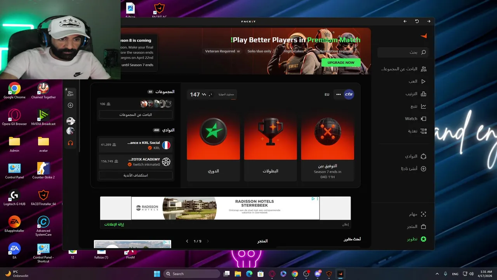
Task: Click the party panel icon with badge 2
Action: (70, 93)
